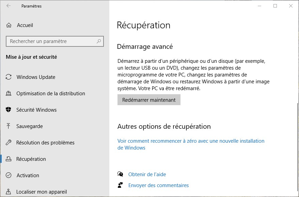The image size is (299, 197).
Task: Click the back arrow icon
Action: [x=9, y=6]
